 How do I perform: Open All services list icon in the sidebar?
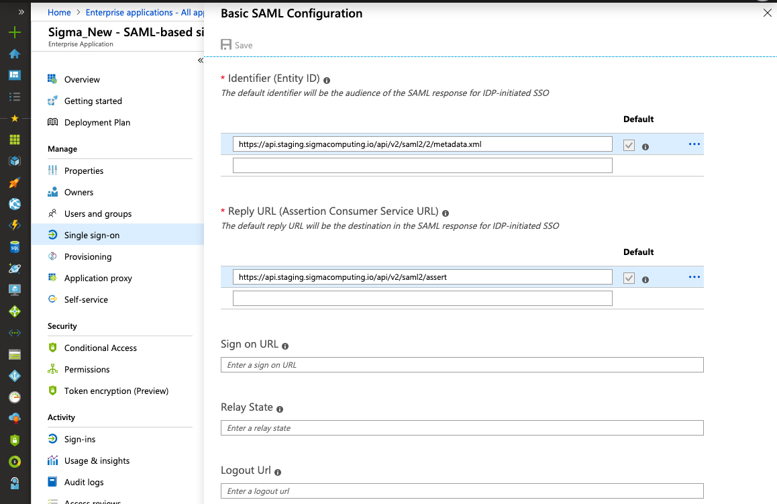[15, 97]
